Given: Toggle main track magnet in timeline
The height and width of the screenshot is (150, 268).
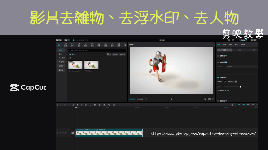Looking at the screenshot, I should point(239,105).
